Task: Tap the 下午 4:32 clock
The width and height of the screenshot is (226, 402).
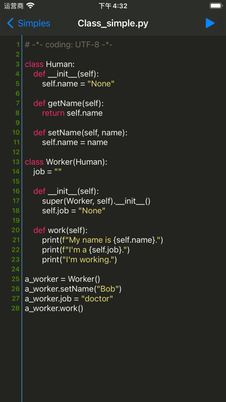Action: (113, 6)
